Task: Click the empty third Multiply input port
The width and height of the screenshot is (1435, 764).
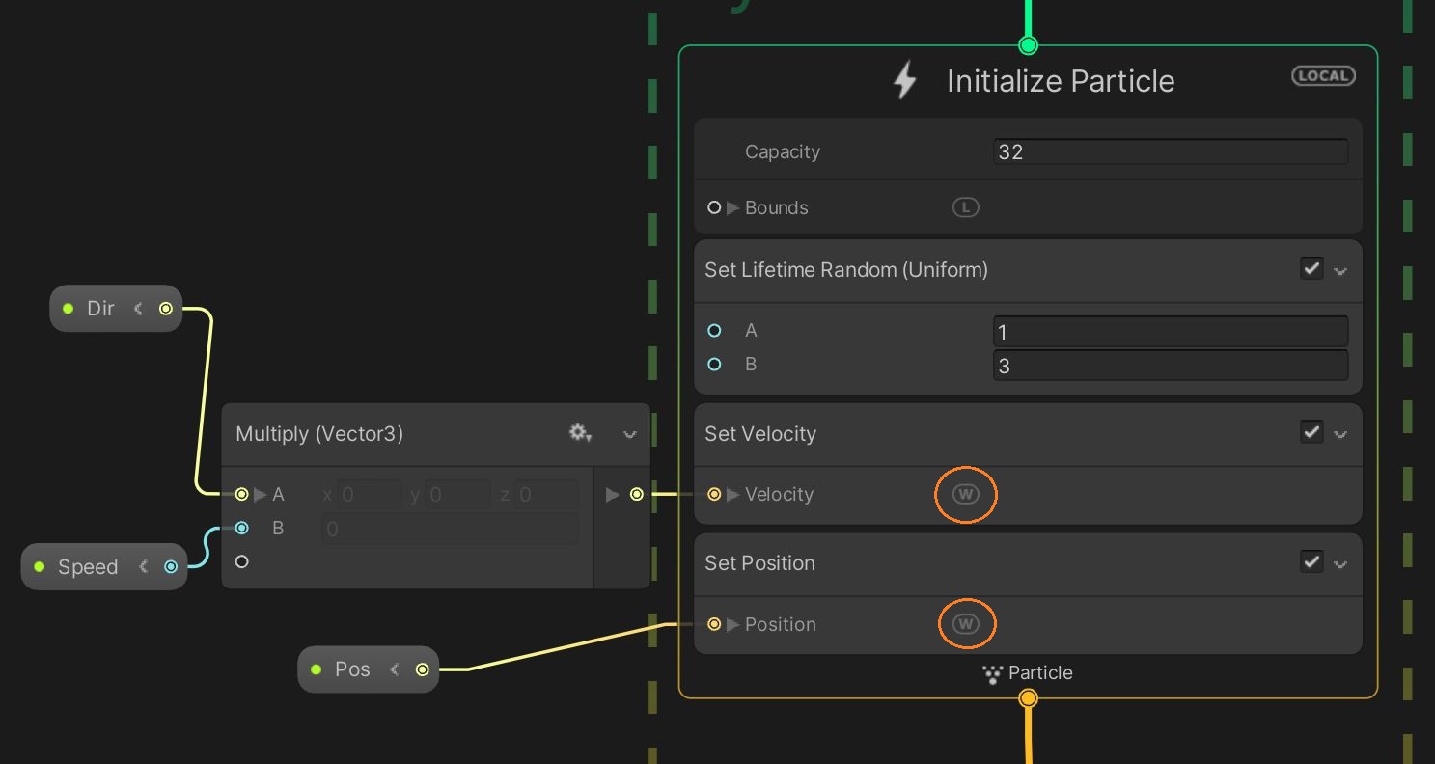Action: (241, 561)
